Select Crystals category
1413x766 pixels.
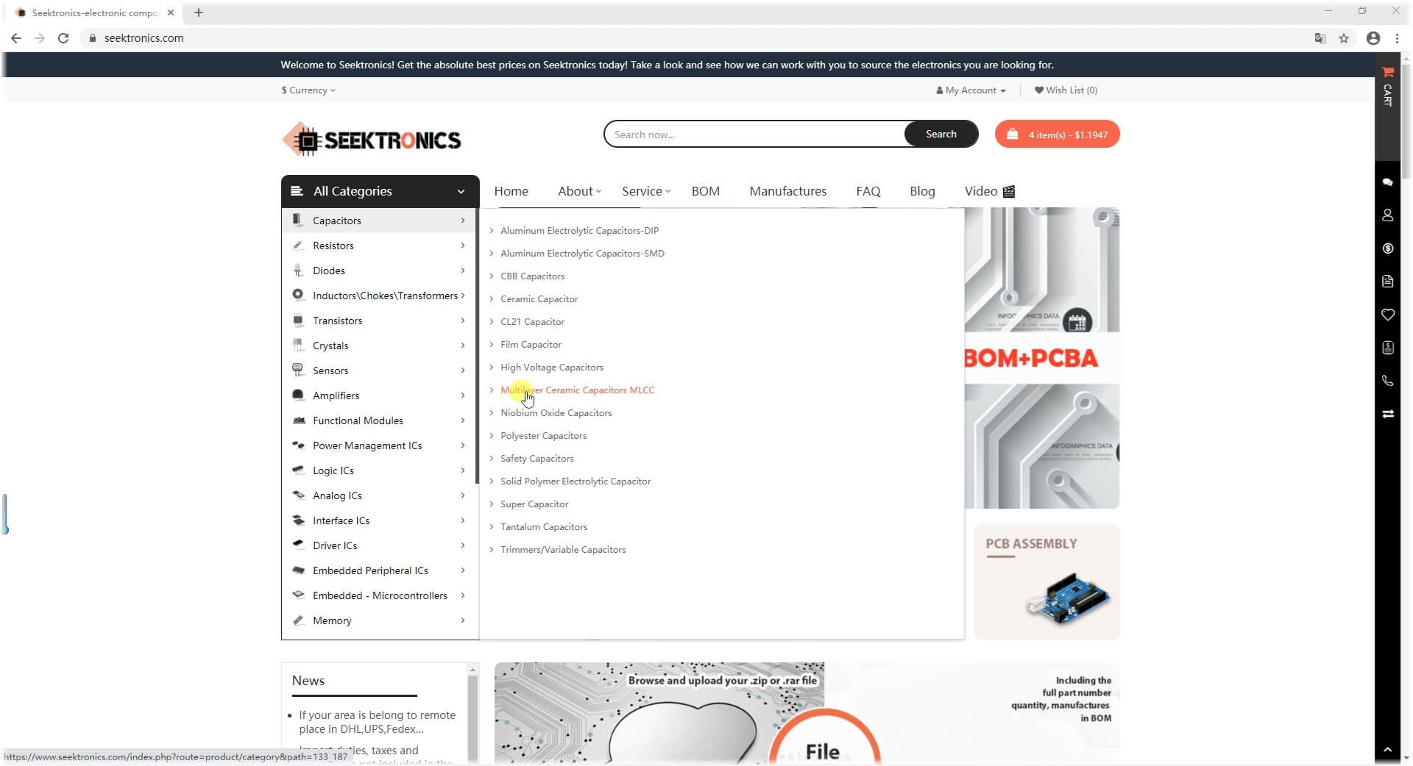click(x=380, y=346)
